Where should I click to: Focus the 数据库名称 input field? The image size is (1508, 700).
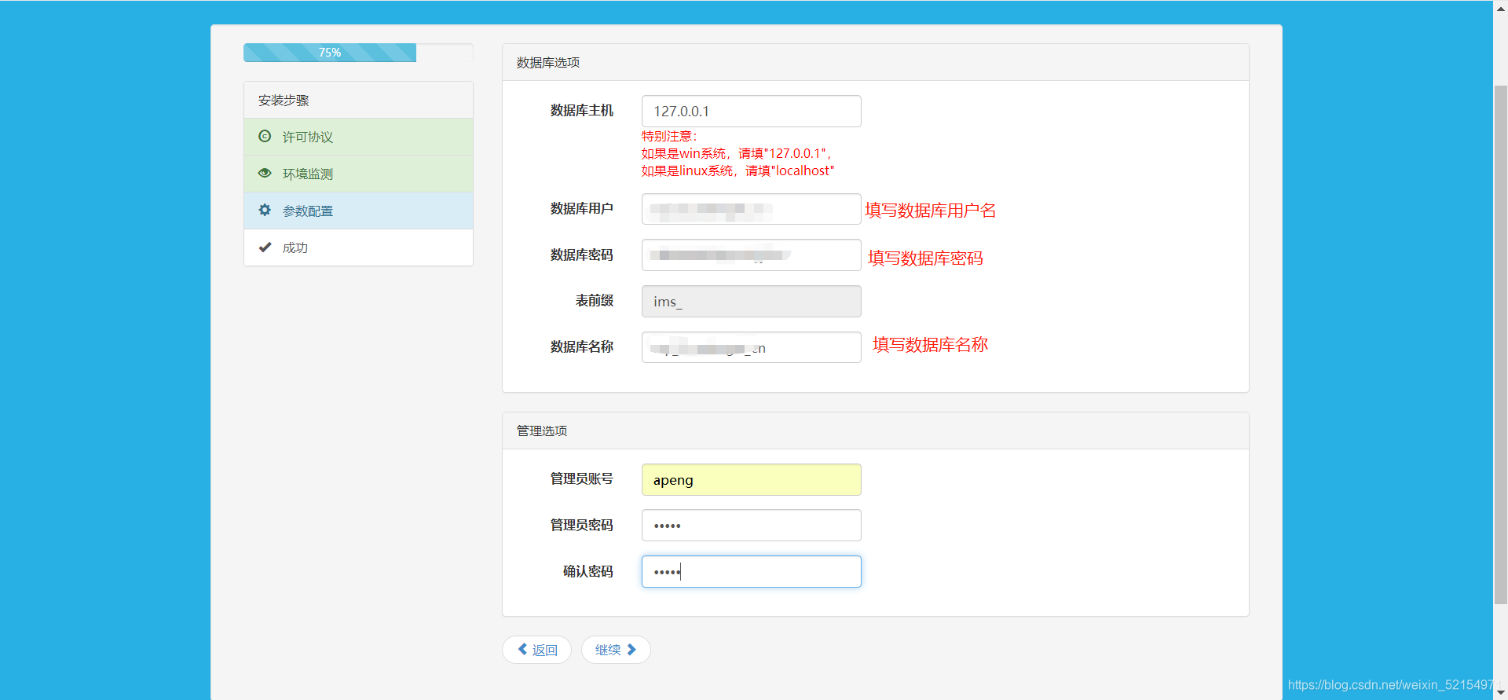(751, 347)
